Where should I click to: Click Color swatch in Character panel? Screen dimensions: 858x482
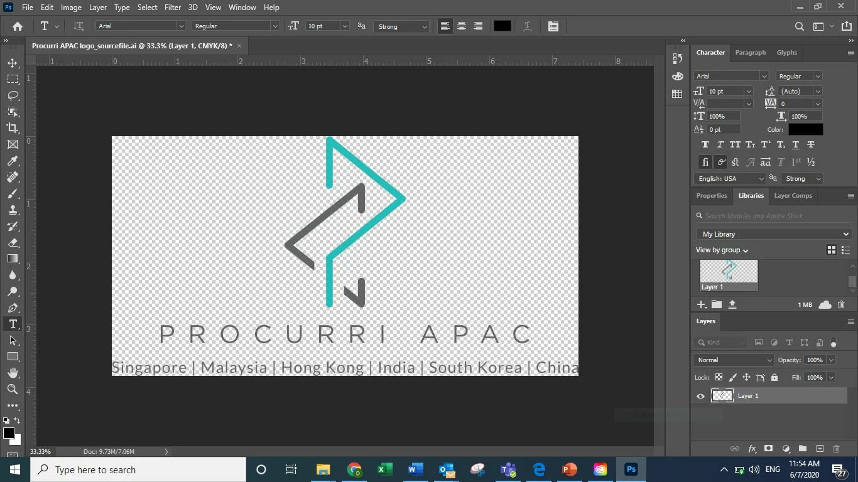point(805,129)
